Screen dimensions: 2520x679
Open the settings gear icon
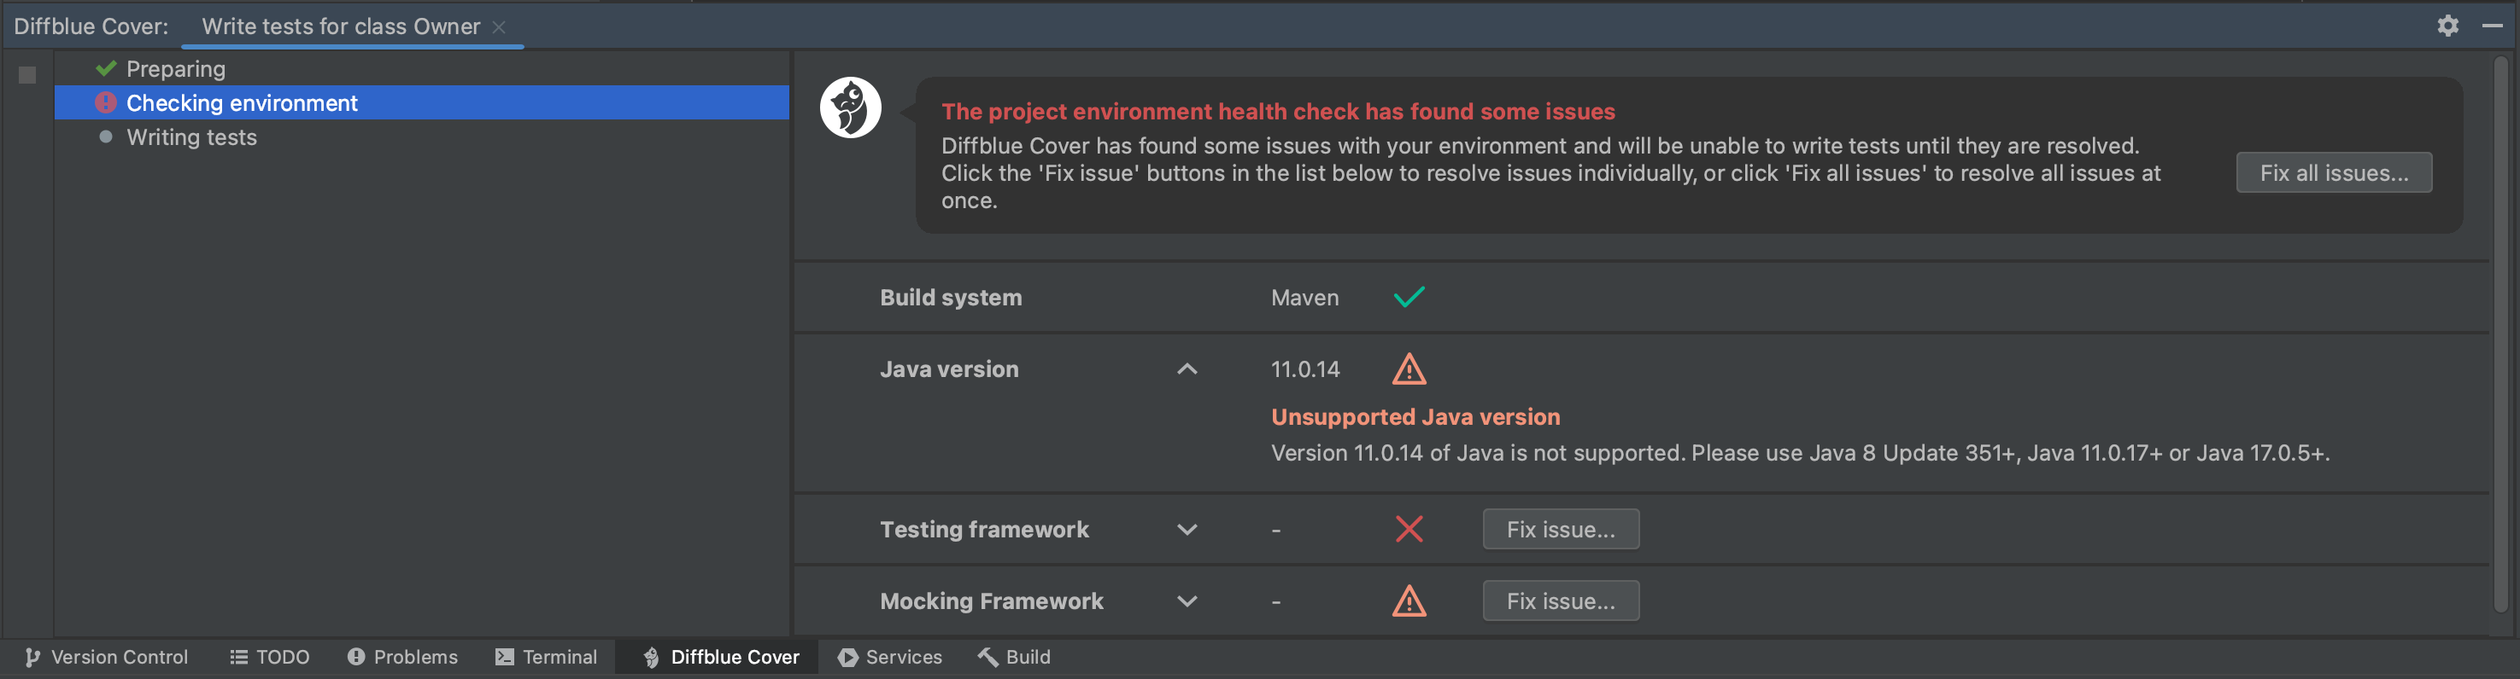pos(2447,26)
